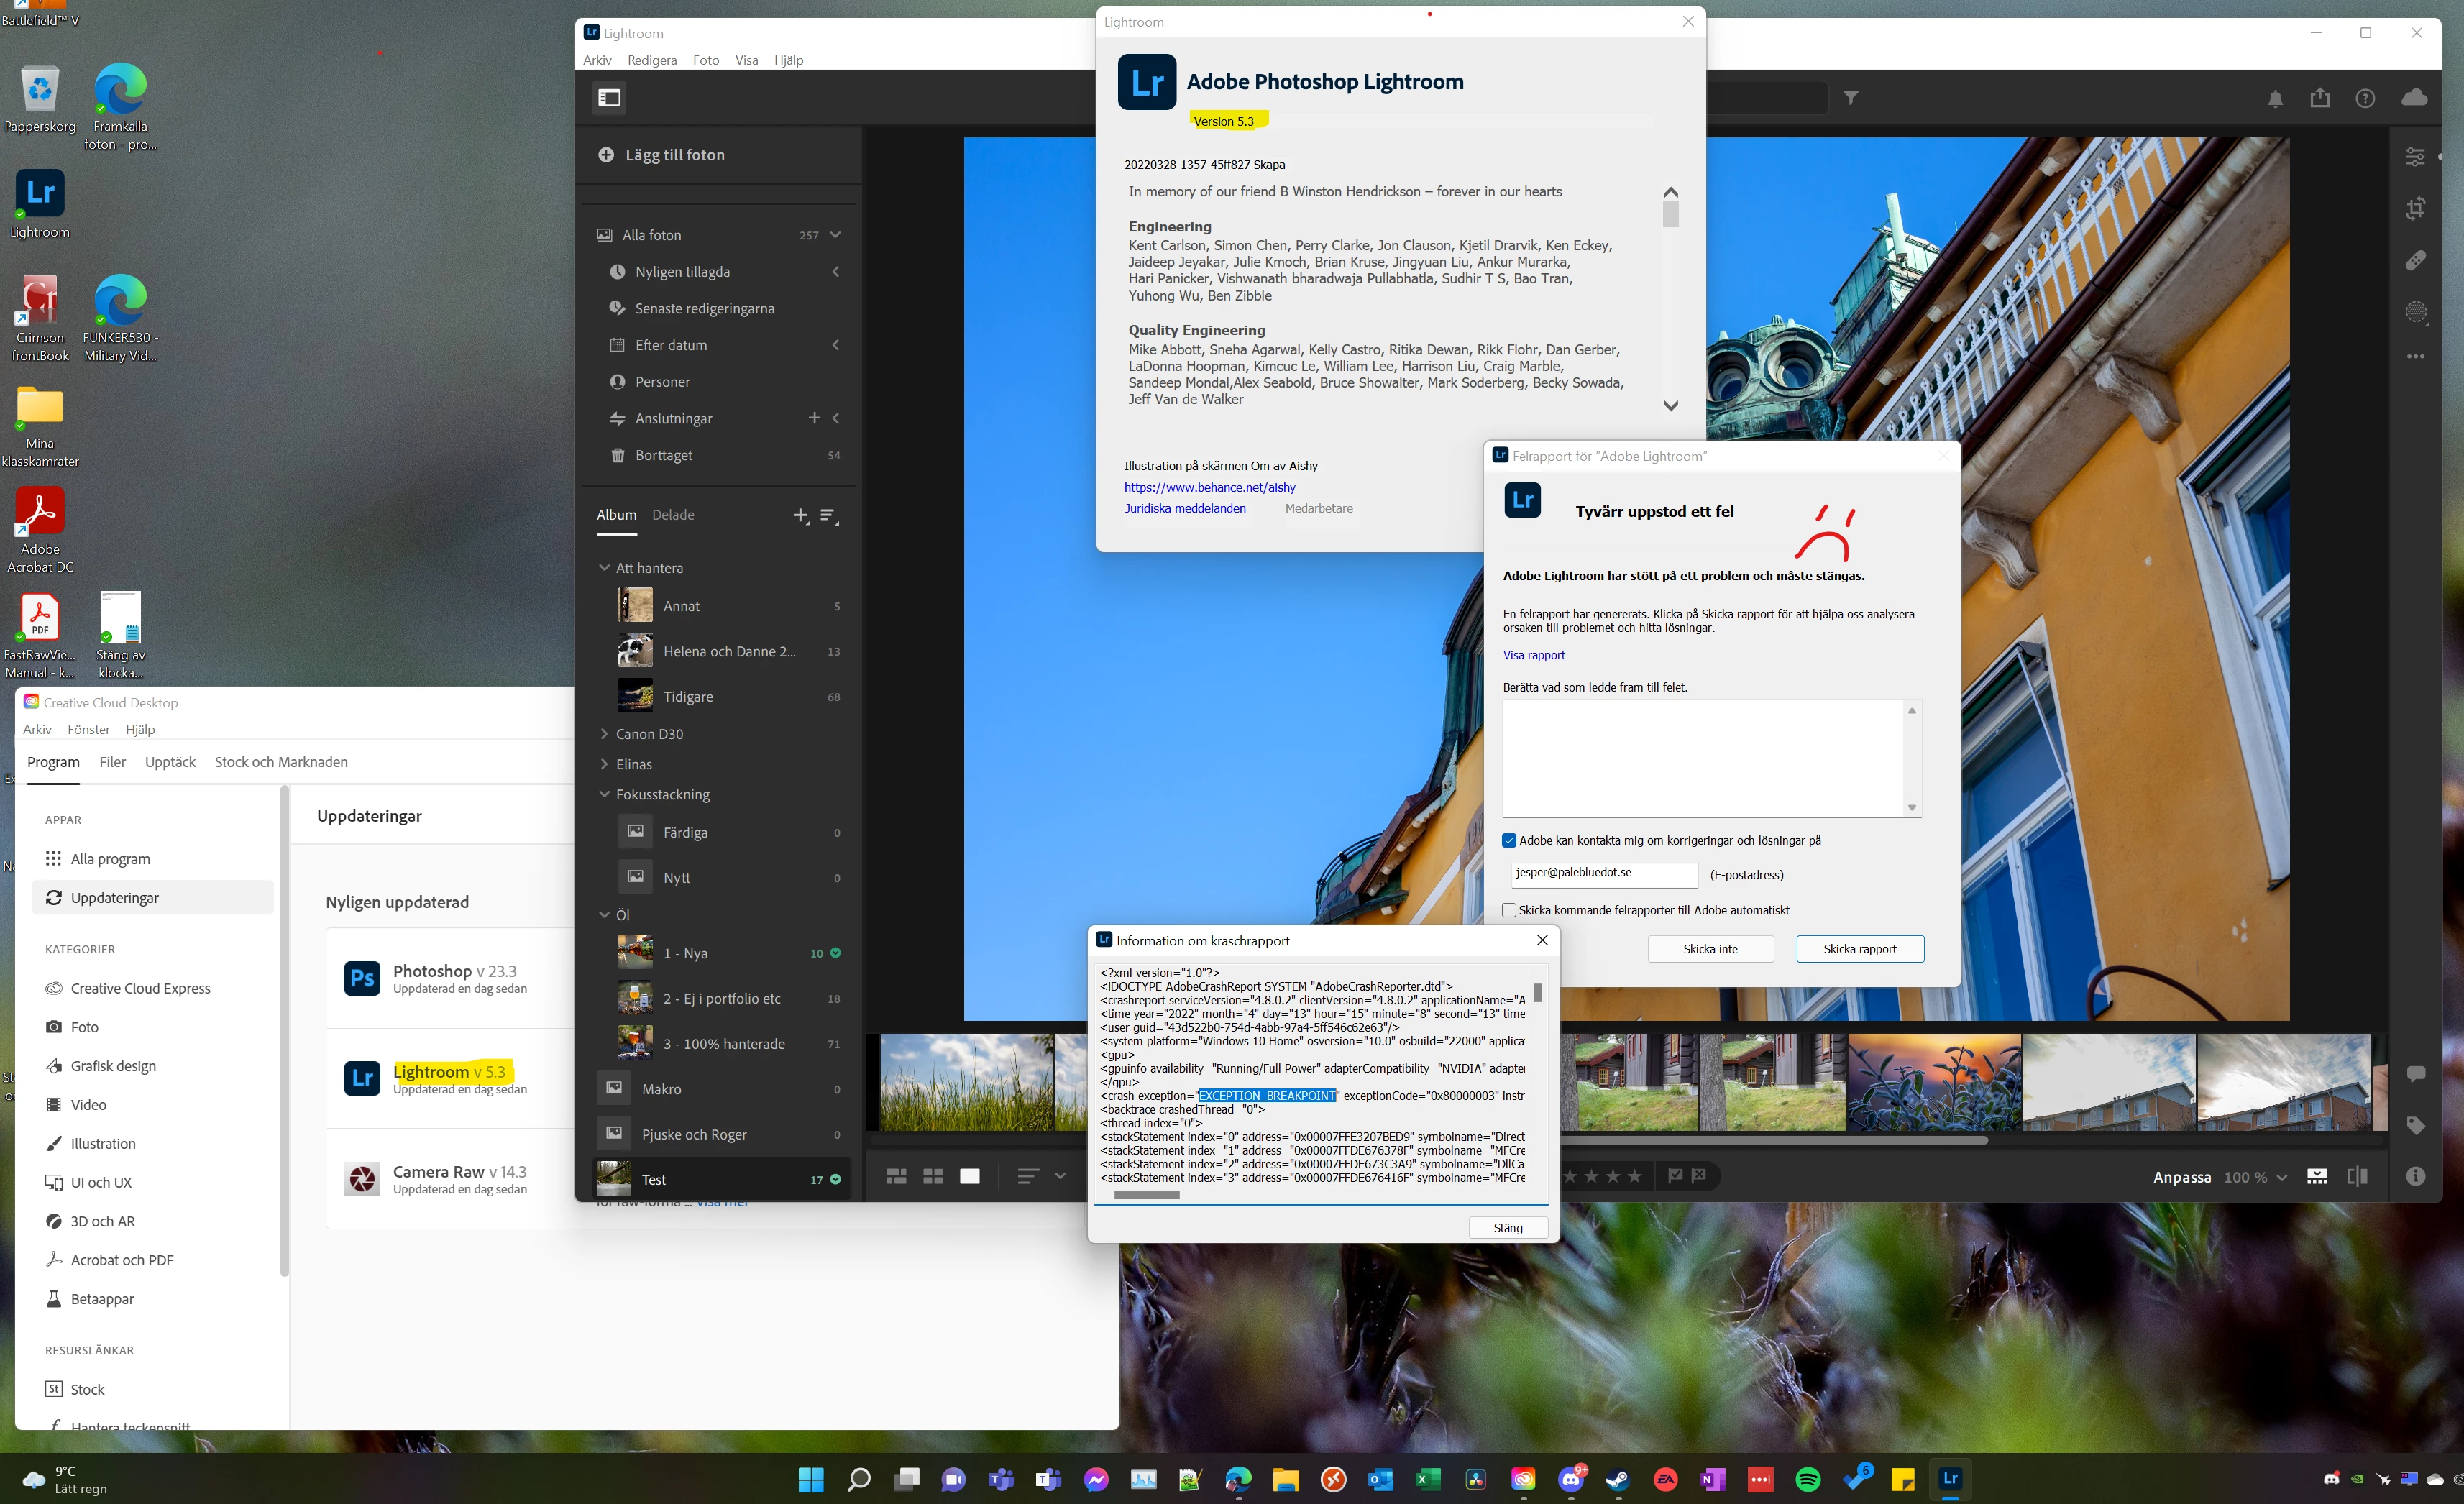Viewport: 2464px width, 1504px height.
Task: Click the notifications bell icon
Action: (2275, 99)
